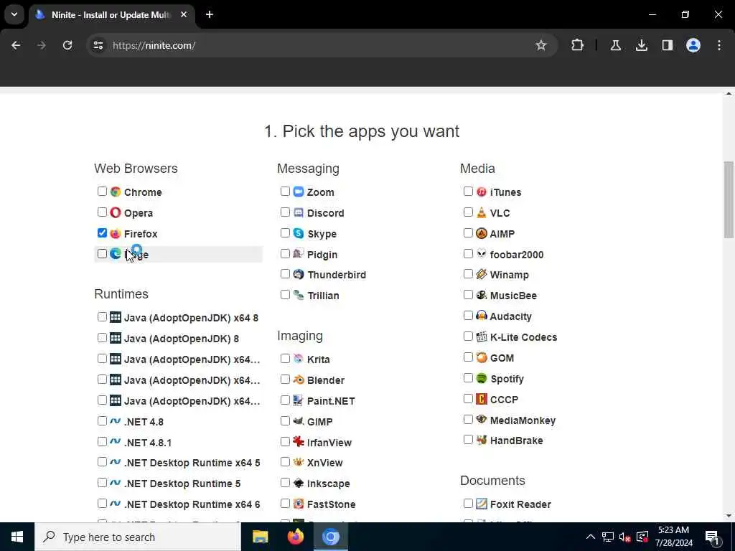Reload the current page

[x=67, y=45]
